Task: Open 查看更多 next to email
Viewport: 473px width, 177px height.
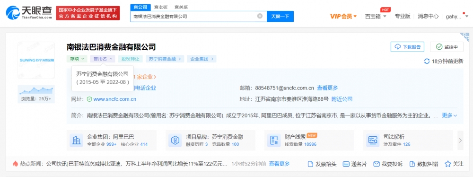Action: tap(327, 88)
